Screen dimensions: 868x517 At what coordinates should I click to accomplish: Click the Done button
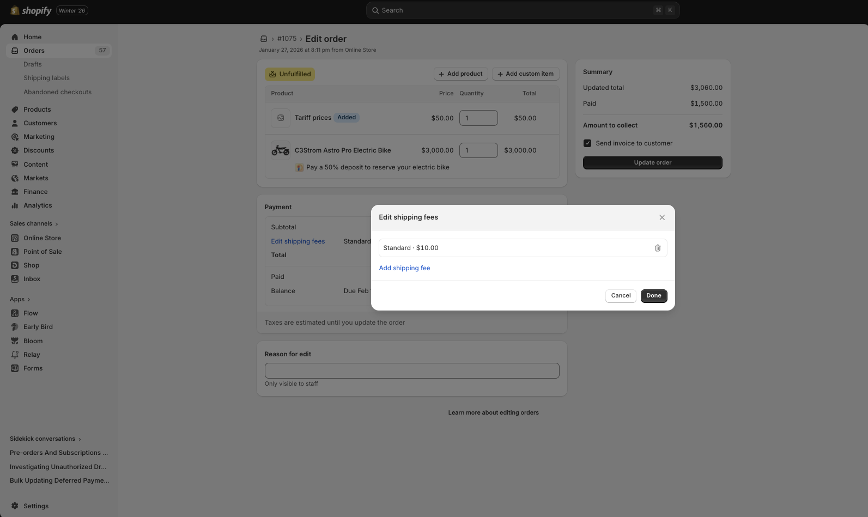point(654,296)
